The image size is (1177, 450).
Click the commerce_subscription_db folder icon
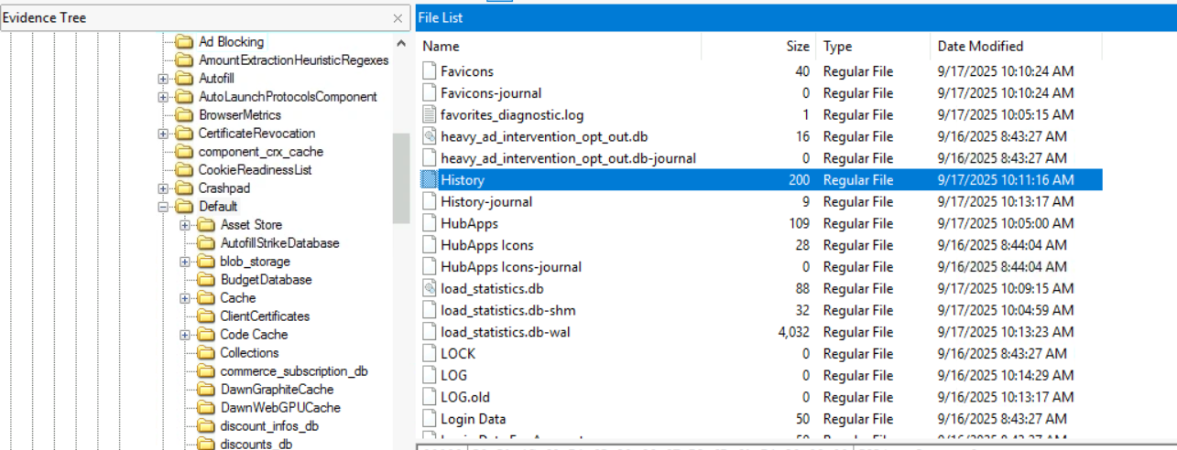coord(206,371)
